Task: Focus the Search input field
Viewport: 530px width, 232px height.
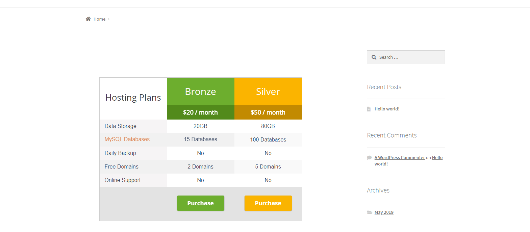Action: (x=406, y=57)
